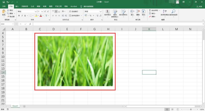Click the Find and Select magnifier icon

click(173, 11)
